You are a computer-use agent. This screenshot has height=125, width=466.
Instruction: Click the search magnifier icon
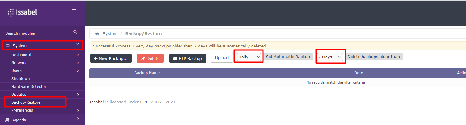(75, 32)
